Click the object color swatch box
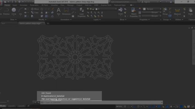 144,9
